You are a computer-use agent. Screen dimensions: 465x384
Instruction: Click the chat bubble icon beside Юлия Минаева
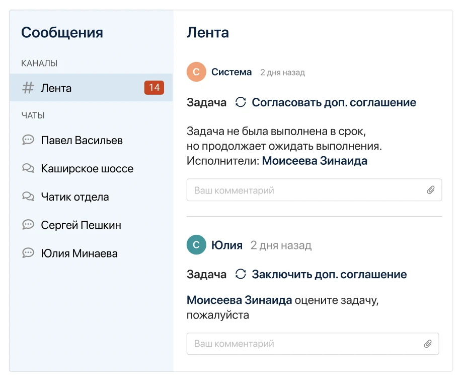[x=28, y=253]
